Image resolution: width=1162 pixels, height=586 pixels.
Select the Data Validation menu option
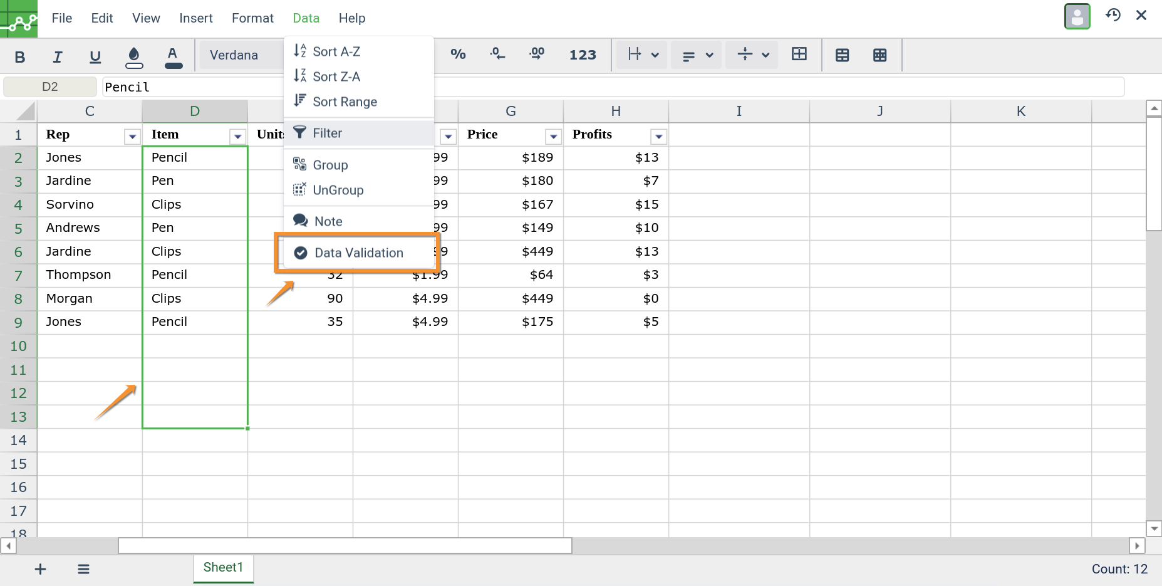(358, 253)
